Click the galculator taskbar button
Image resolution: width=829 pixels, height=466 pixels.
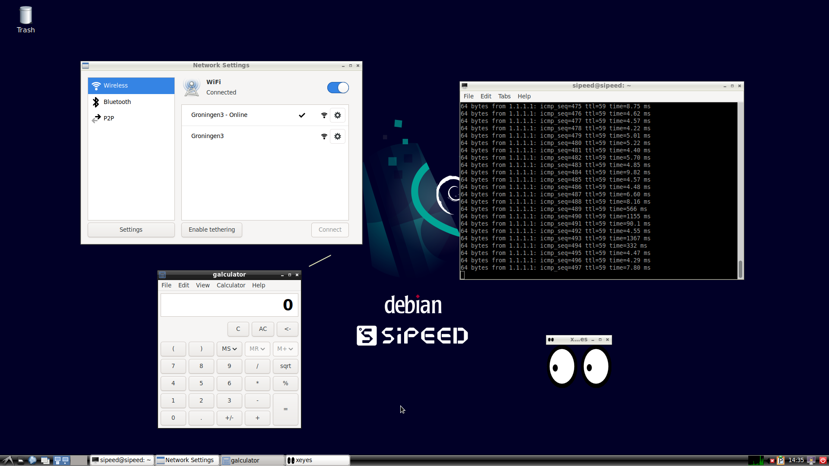click(x=252, y=460)
